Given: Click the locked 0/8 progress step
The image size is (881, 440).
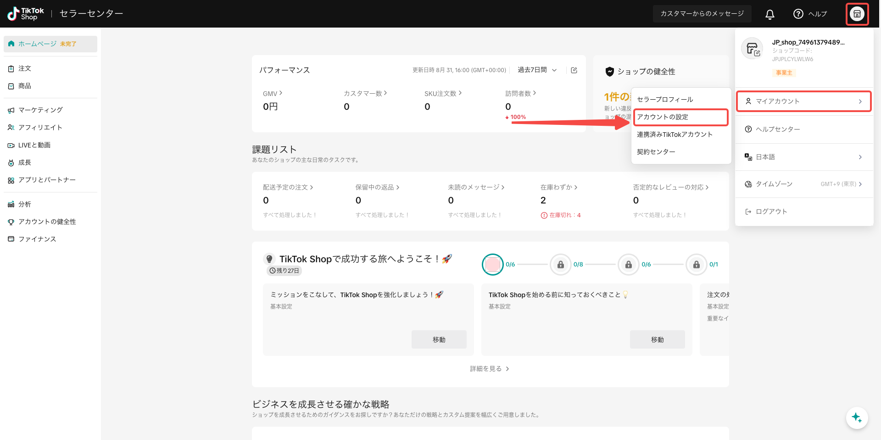Looking at the screenshot, I should [x=561, y=265].
